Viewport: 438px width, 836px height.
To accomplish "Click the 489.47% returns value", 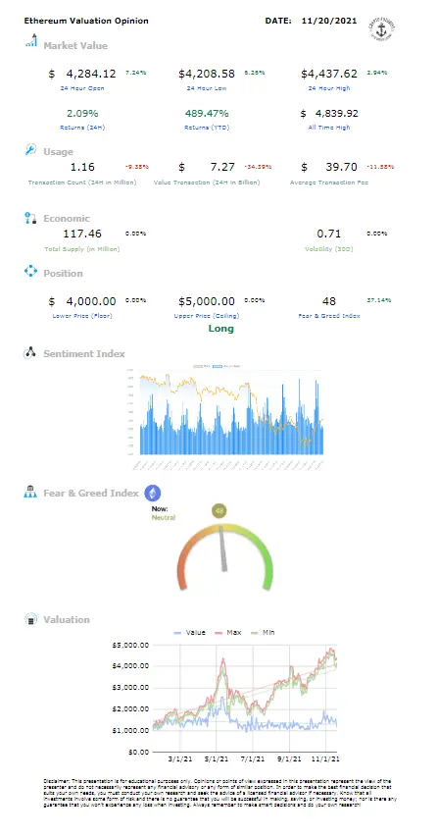I will click(x=207, y=113).
